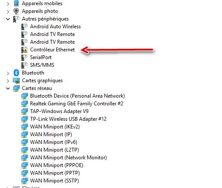The image size is (222, 188).
Task: Select WAN Miniport (Network Monitor)
Action: coord(68,158)
